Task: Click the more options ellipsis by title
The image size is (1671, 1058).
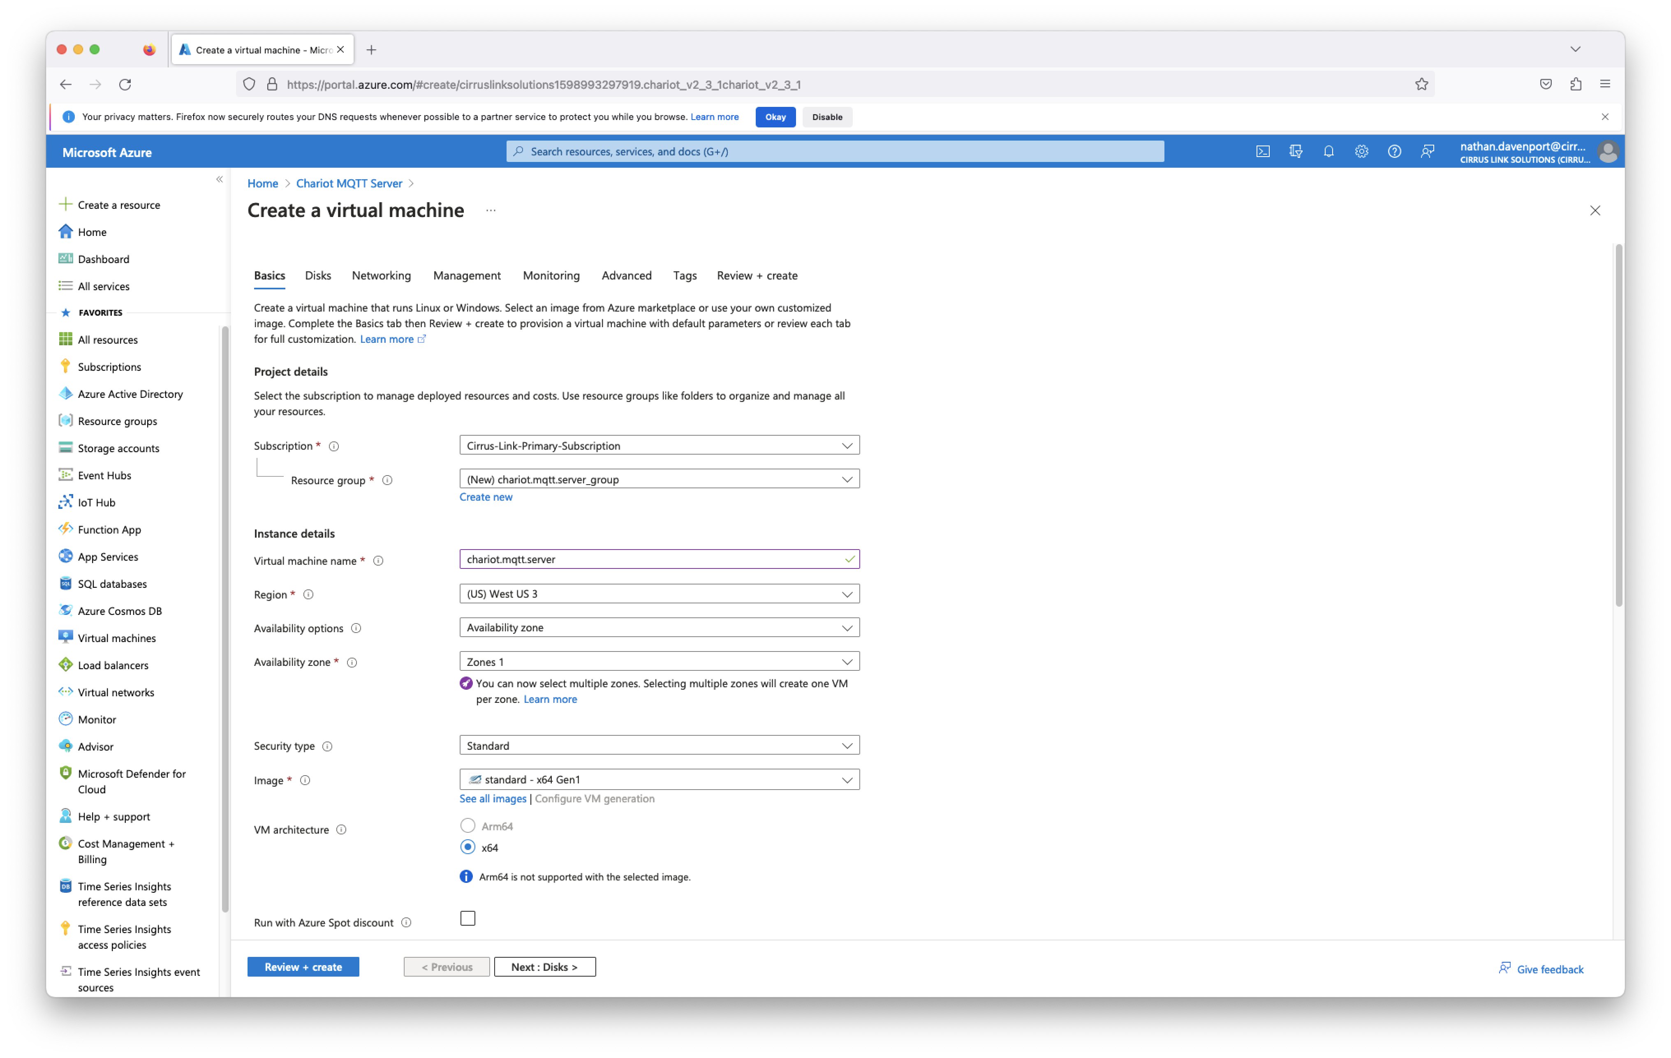Action: click(491, 210)
